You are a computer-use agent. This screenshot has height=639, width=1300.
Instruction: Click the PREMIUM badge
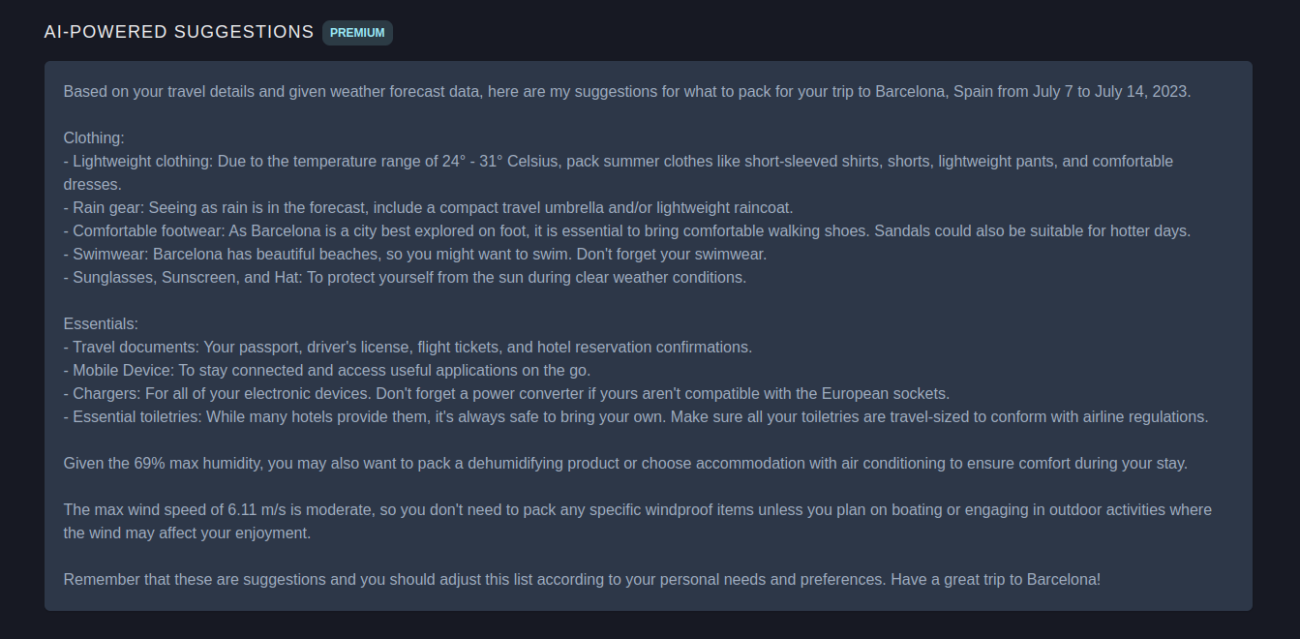pos(357,33)
